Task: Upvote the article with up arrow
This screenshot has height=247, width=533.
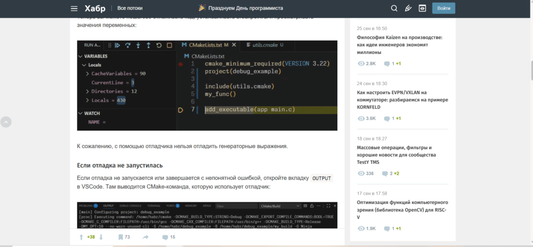Action: click(81, 237)
